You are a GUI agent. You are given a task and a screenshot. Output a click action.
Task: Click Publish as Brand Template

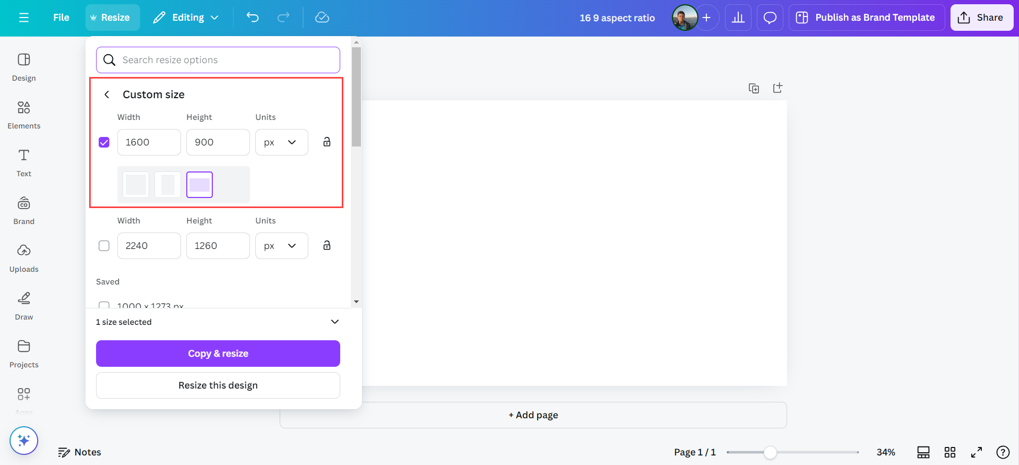coord(867,18)
